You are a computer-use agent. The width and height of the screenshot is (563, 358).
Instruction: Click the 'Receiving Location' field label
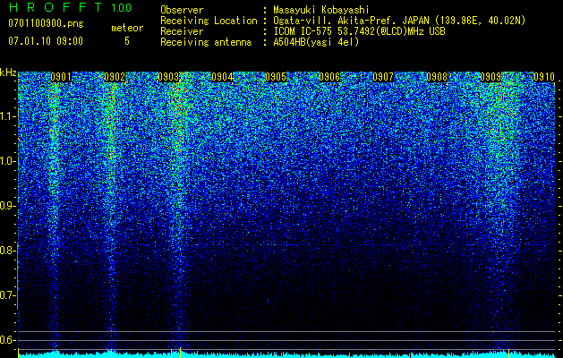point(209,21)
